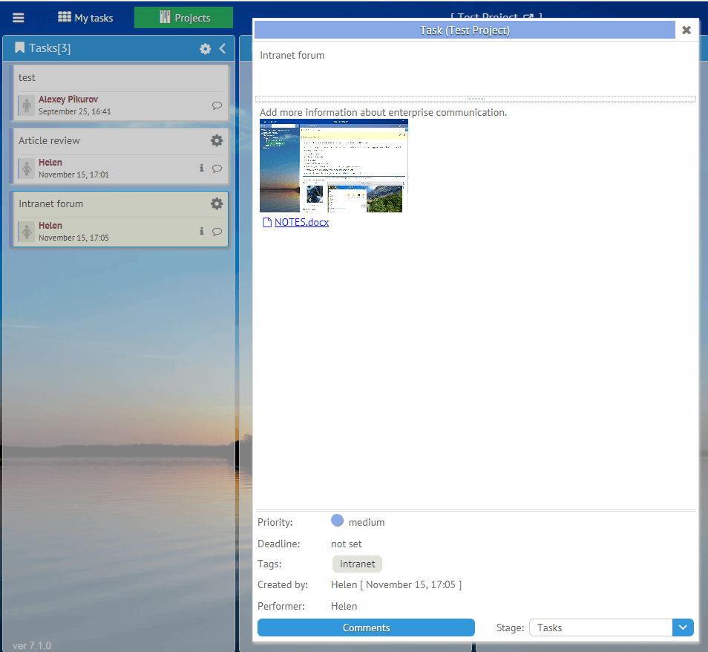Open the attached screenshot thumbnail
Image resolution: width=708 pixels, height=652 pixels.
pos(334,166)
